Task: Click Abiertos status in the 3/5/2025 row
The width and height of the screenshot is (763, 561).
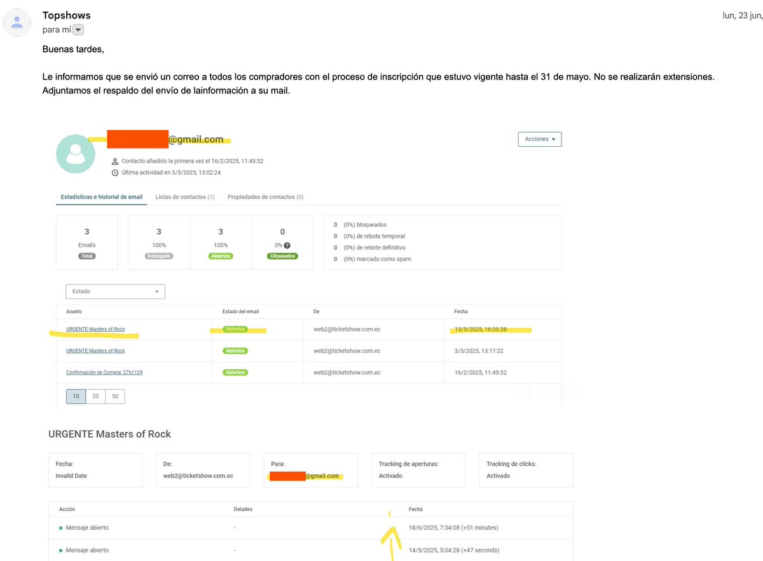Action: (x=235, y=351)
